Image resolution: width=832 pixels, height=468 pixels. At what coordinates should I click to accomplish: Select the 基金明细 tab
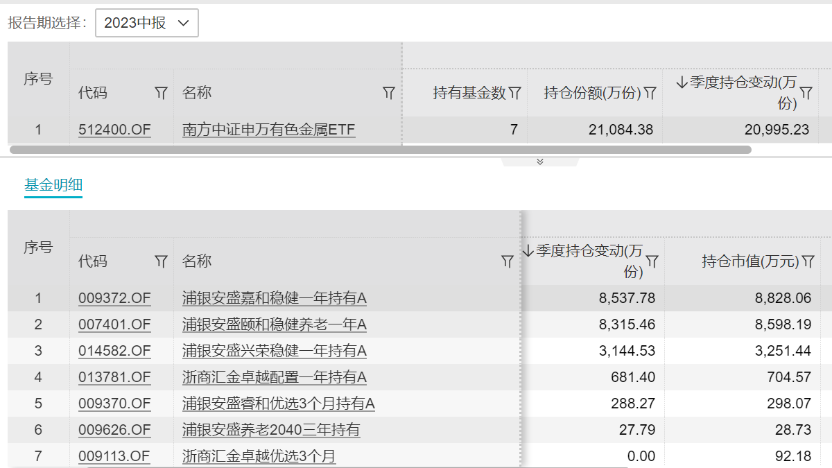click(53, 185)
